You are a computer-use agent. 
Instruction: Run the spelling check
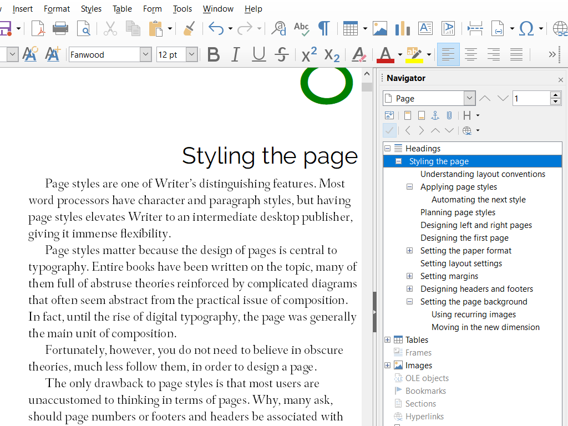click(x=301, y=28)
